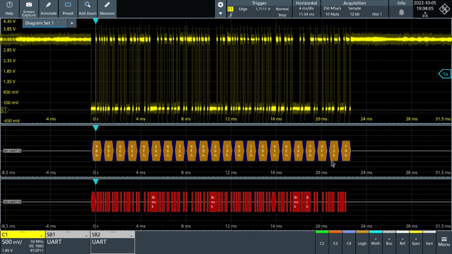
Task: Select the 48h decoded UART byte
Action: [x=97, y=151]
